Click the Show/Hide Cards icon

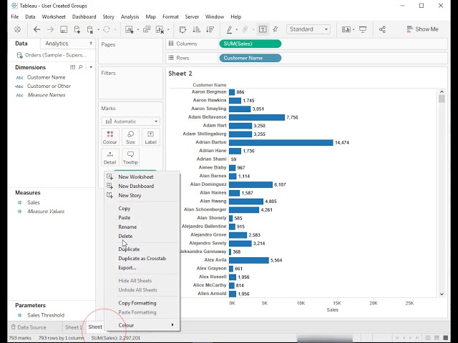pos(346,29)
